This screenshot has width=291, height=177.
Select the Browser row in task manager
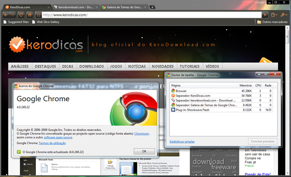[222, 91]
